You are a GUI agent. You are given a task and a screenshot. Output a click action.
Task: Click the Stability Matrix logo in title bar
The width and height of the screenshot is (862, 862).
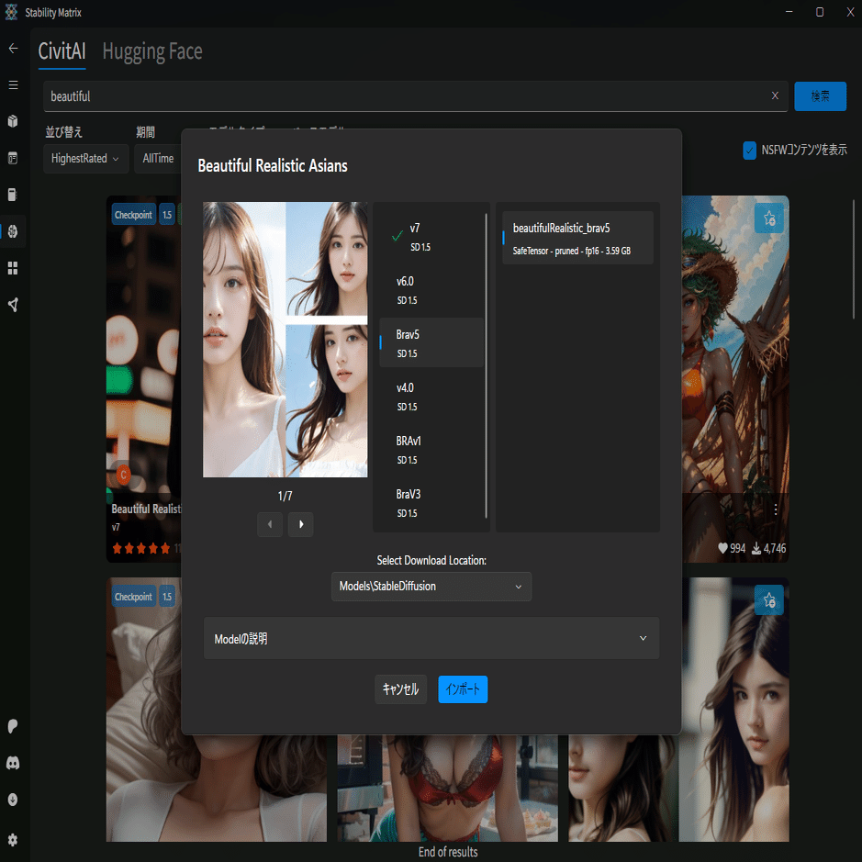point(12,12)
